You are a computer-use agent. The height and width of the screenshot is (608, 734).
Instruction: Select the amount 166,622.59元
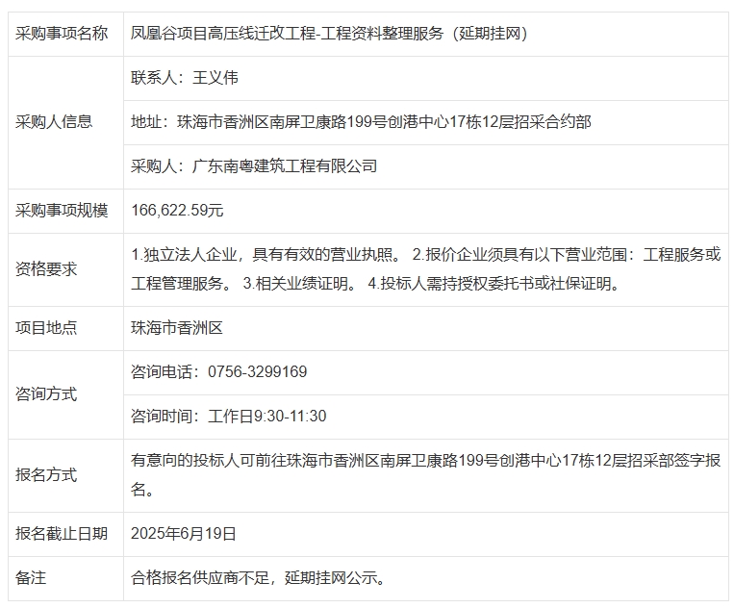point(177,211)
